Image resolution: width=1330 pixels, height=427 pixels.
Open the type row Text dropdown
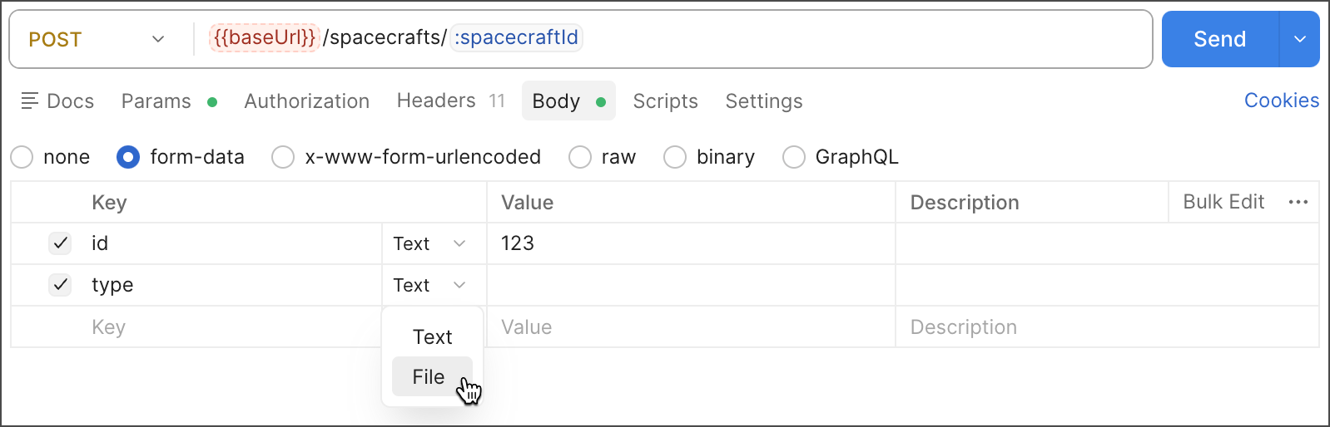click(x=429, y=285)
